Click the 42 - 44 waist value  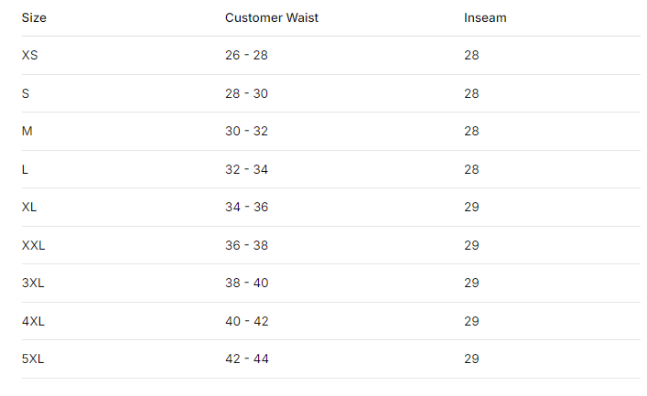(246, 359)
